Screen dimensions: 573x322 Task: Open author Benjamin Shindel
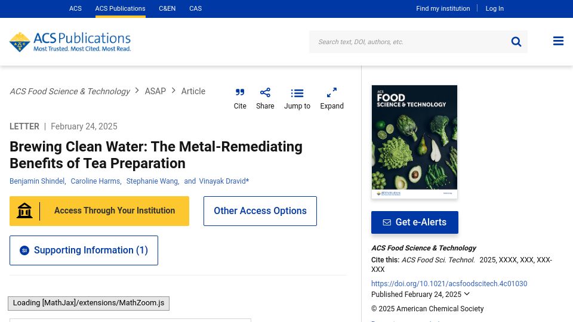click(37, 181)
